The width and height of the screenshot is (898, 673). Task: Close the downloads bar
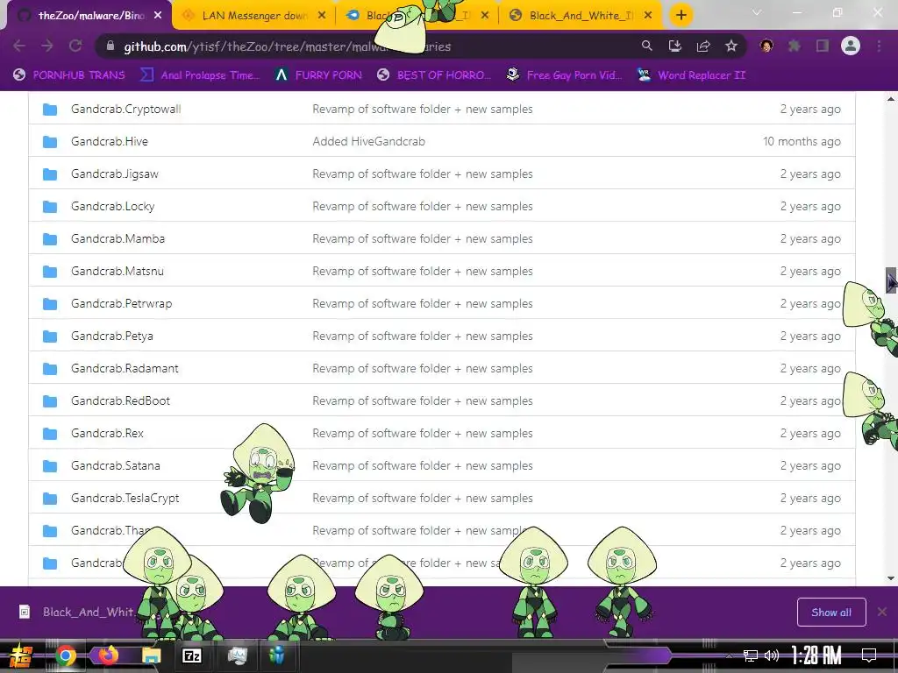[882, 613]
